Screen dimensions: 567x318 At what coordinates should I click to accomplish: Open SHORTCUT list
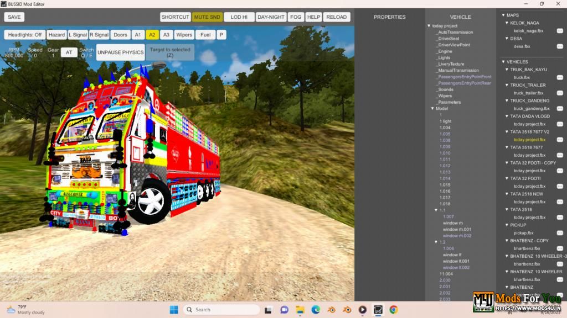(176, 17)
